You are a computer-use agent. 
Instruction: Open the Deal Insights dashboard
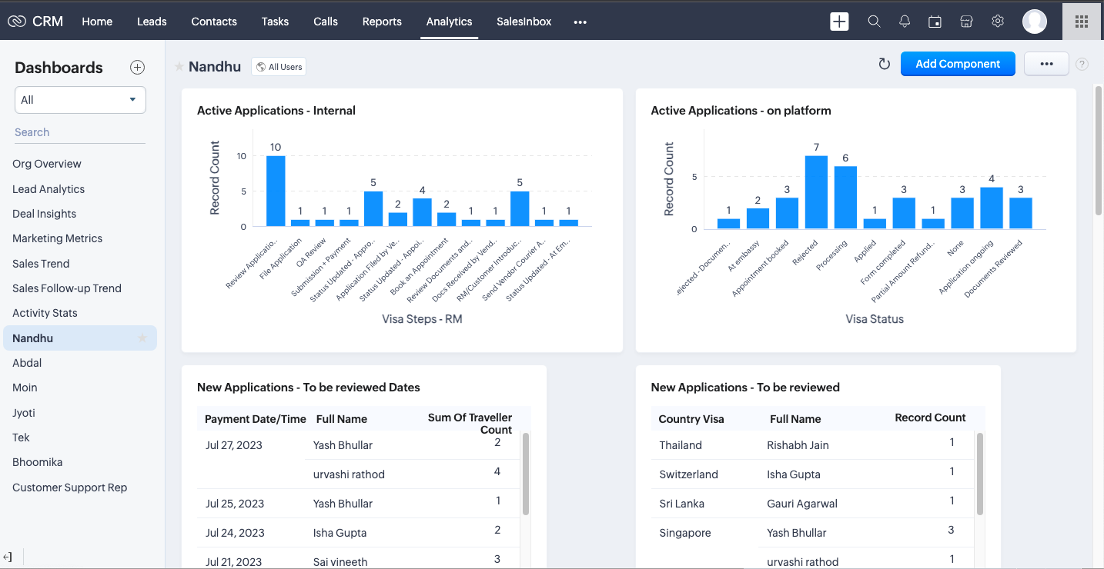(44, 214)
